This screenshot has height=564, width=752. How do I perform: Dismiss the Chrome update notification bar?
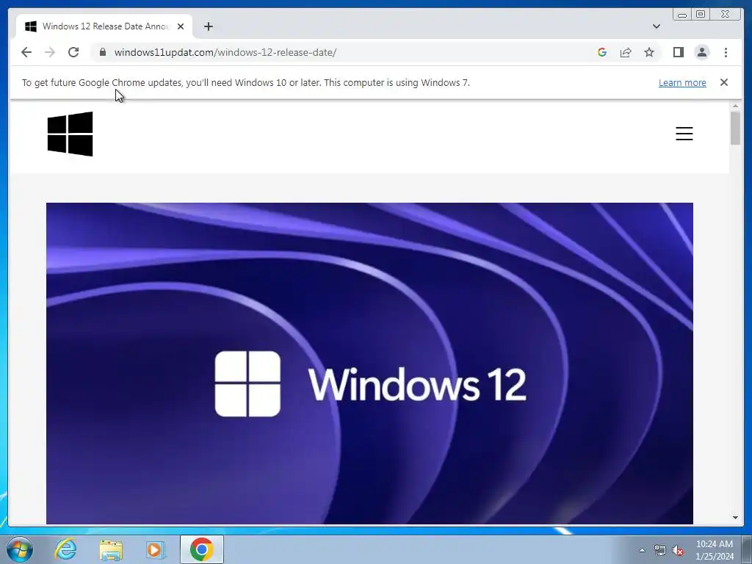723,82
